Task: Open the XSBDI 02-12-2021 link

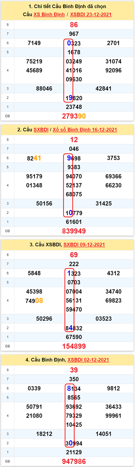Action: [x=88, y=360]
